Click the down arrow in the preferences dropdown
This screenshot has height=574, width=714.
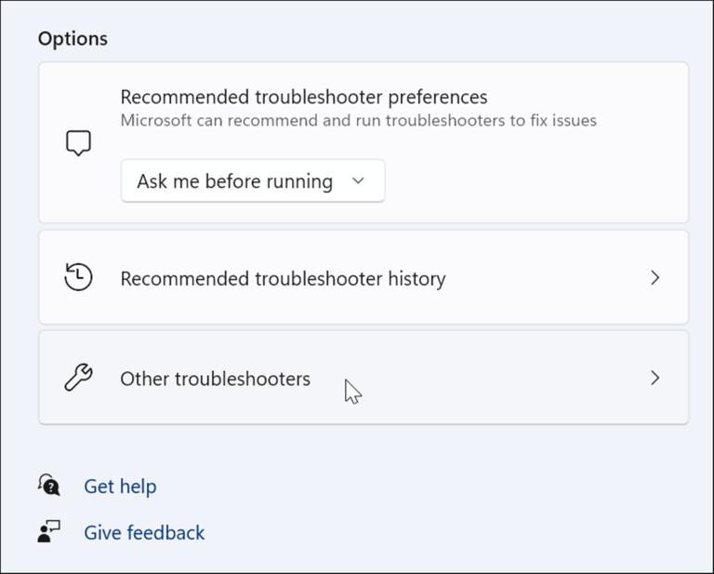tap(359, 181)
